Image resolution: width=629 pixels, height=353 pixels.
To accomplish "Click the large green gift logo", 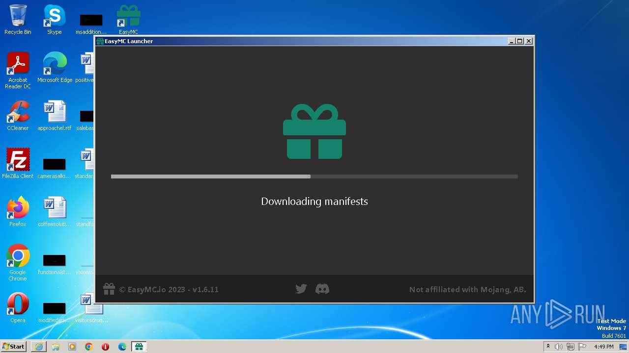I will click(x=314, y=131).
